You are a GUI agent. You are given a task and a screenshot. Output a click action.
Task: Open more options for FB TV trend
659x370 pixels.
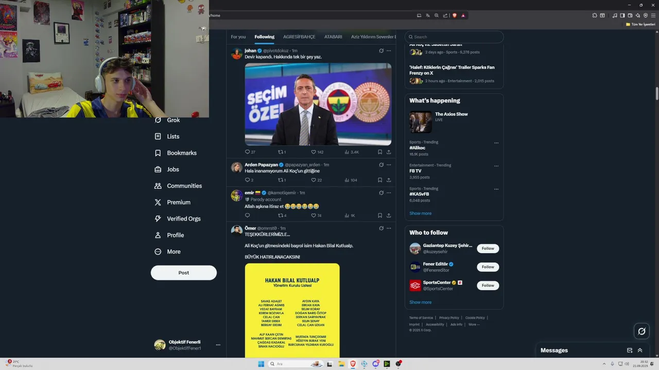(496, 166)
